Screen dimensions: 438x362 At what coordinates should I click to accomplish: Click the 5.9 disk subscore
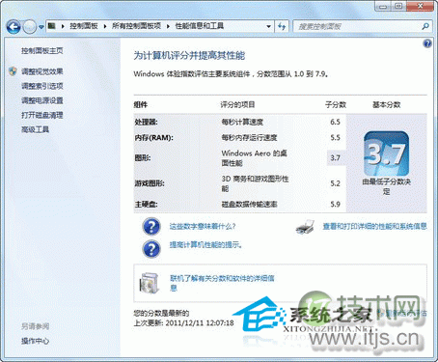(x=335, y=204)
